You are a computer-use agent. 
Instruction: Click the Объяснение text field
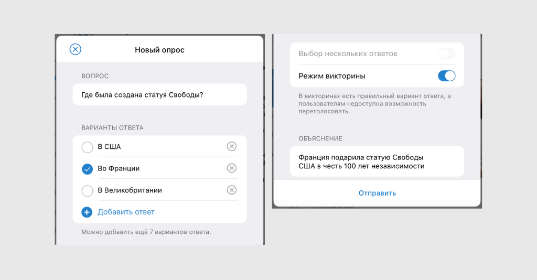377,161
